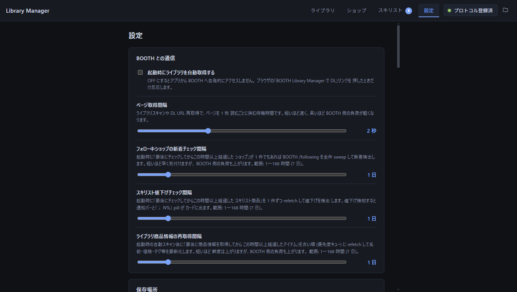Click the ページ取得間隔 label
The width and height of the screenshot is (517, 292).
pos(151,105)
